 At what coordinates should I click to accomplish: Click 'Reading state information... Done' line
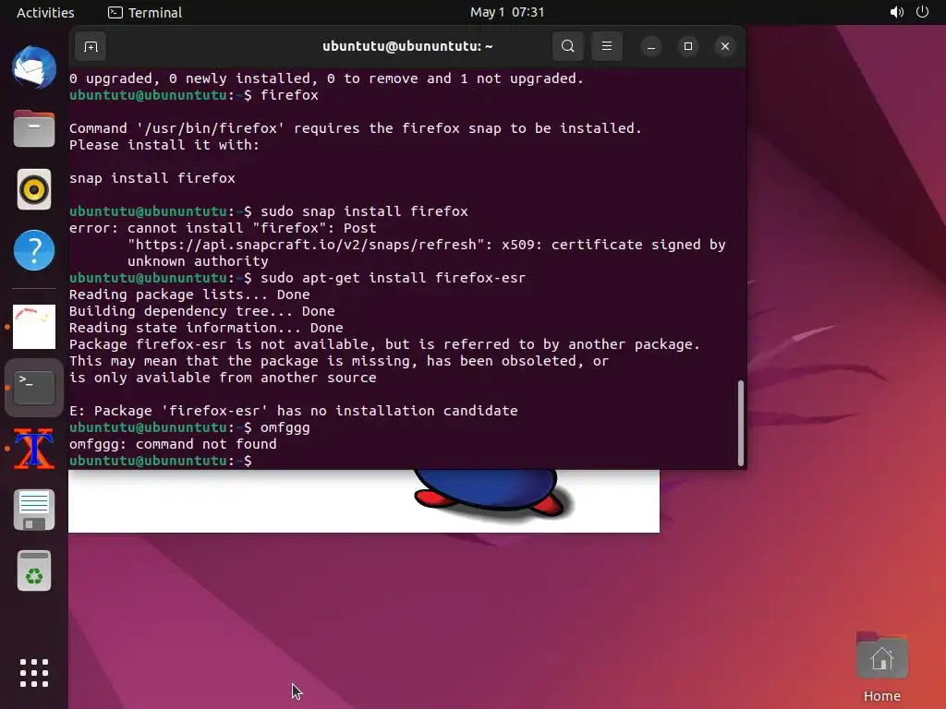[x=206, y=328]
